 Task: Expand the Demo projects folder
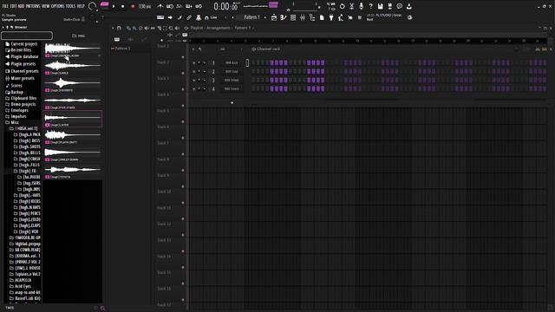[21, 104]
